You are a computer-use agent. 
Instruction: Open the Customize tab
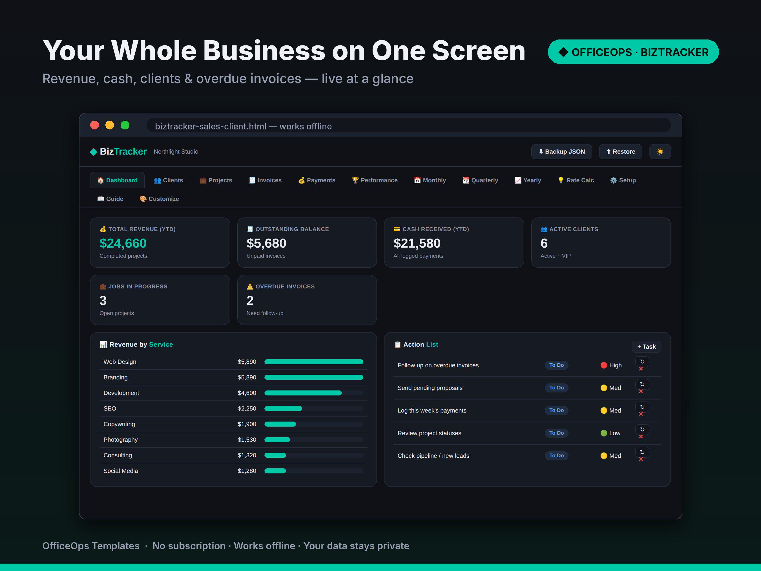tap(159, 199)
